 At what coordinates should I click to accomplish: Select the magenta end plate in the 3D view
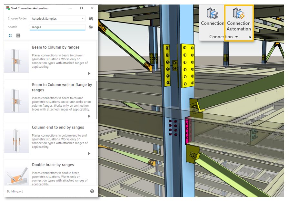(x=188, y=130)
